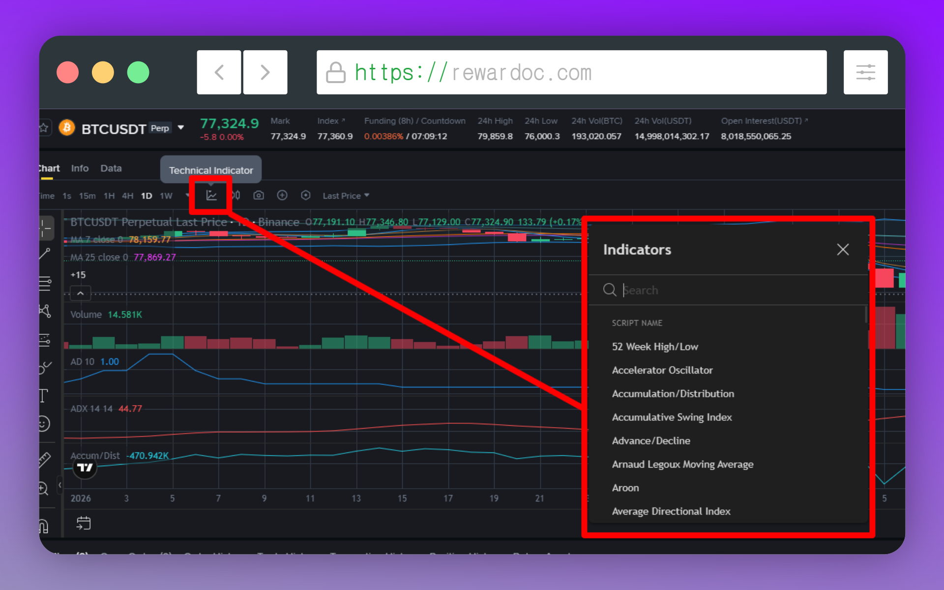Select the 1W time interval
944x590 pixels.
[166, 196]
